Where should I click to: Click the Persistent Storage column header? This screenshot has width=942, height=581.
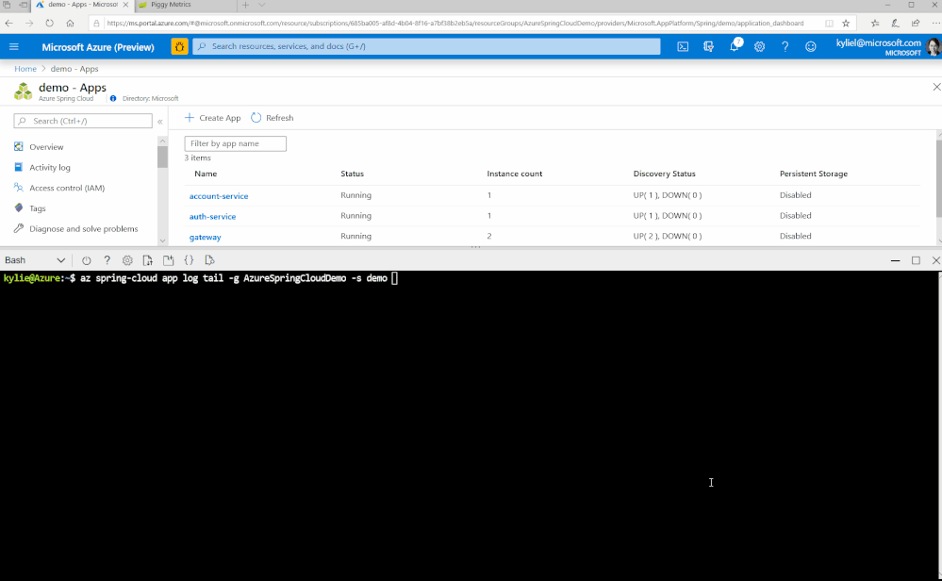[814, 174]
